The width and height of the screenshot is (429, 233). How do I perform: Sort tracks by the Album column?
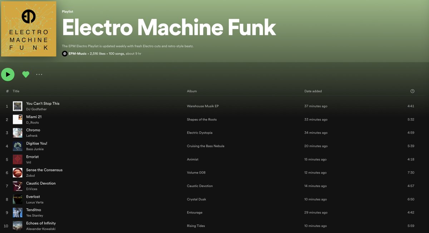click(x=192, y=91)
